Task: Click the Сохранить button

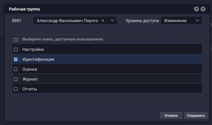Action: [x=196, y=116]
